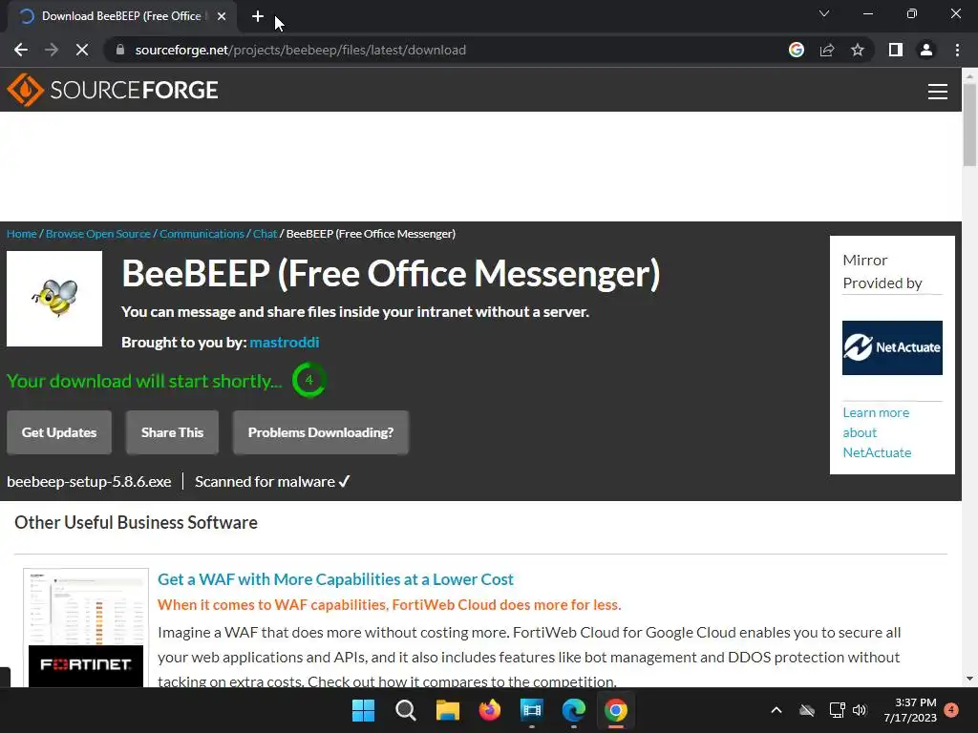Open the Fortinet ad thumbnail
Screen dimensions: 978x733
tap(86, 628)
